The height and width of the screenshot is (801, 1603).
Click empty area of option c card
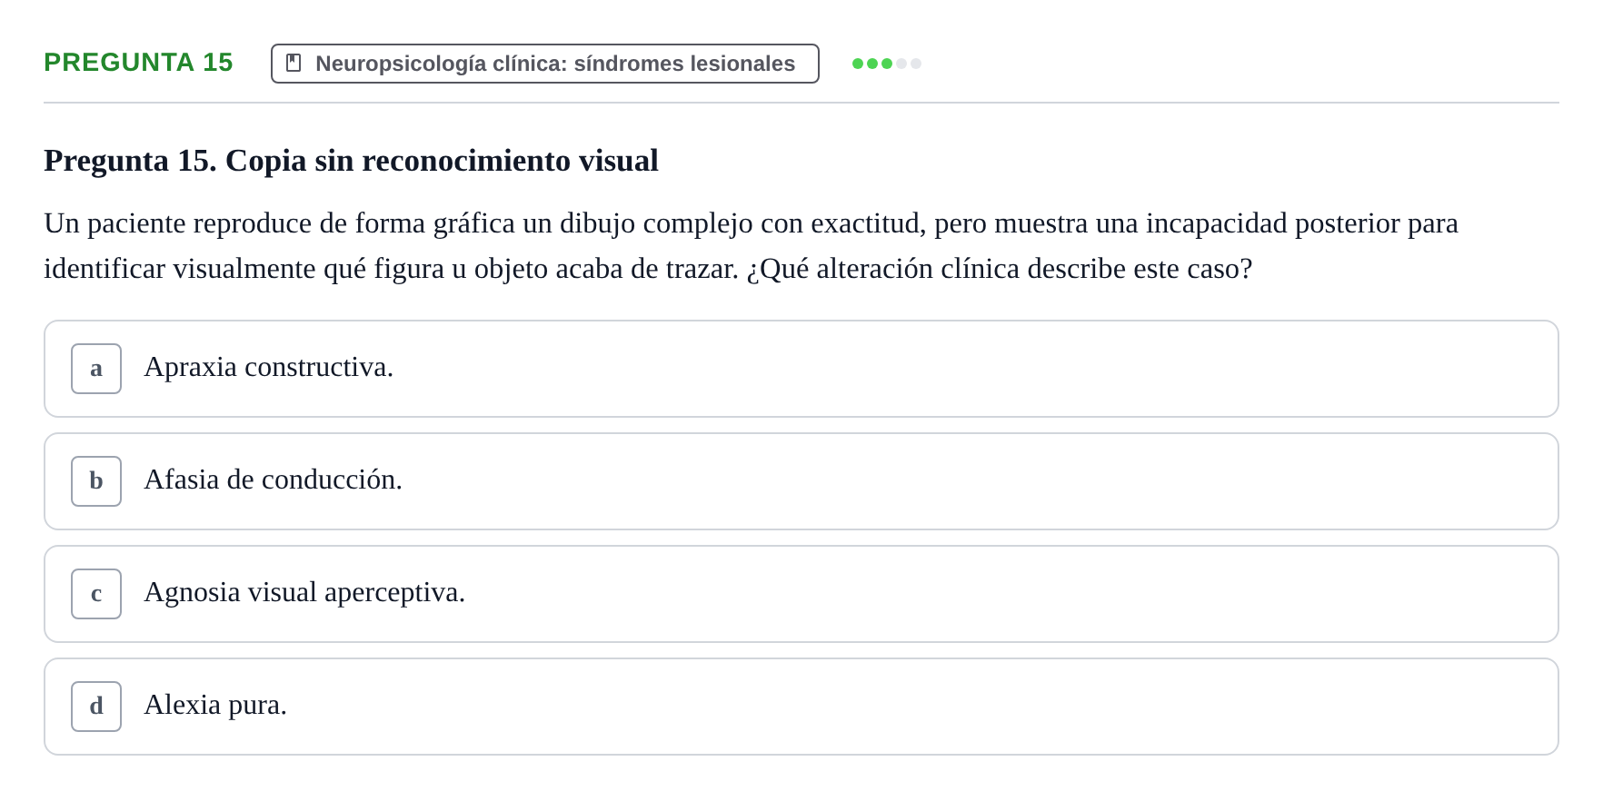(x=1000, y=594)
